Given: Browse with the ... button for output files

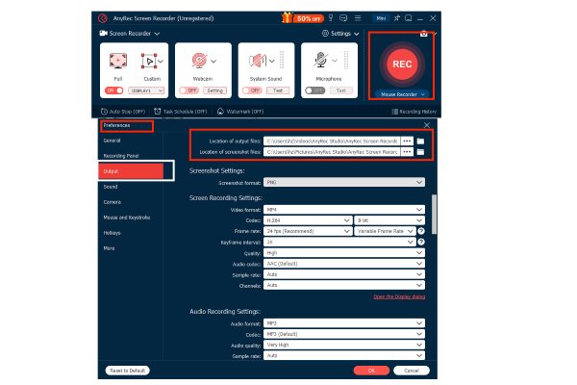Looking at the screenshot, I should [x=407, y=141].
